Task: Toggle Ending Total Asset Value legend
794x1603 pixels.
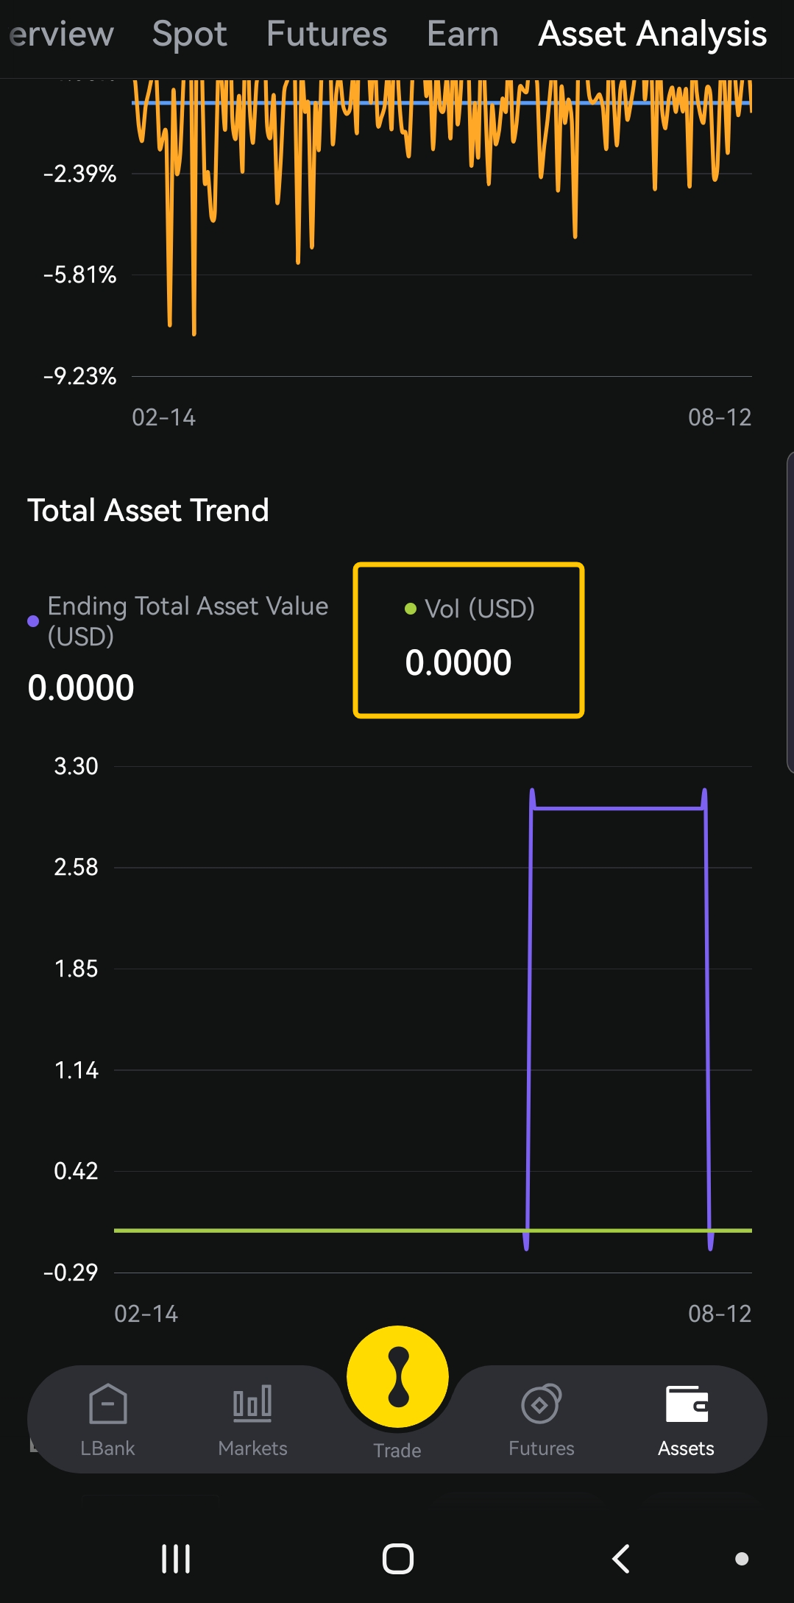Action: coord(188,620)
